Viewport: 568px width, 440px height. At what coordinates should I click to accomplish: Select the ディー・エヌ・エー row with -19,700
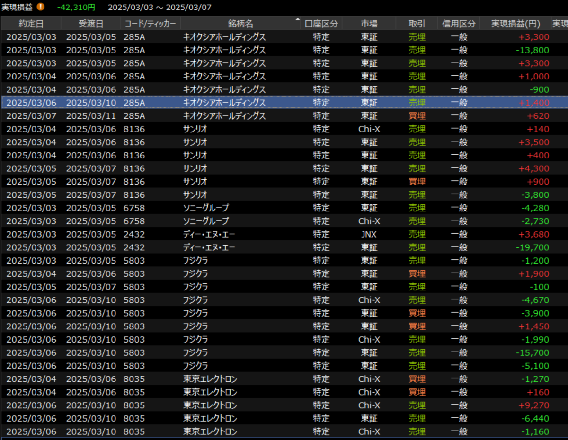[284, 247]
